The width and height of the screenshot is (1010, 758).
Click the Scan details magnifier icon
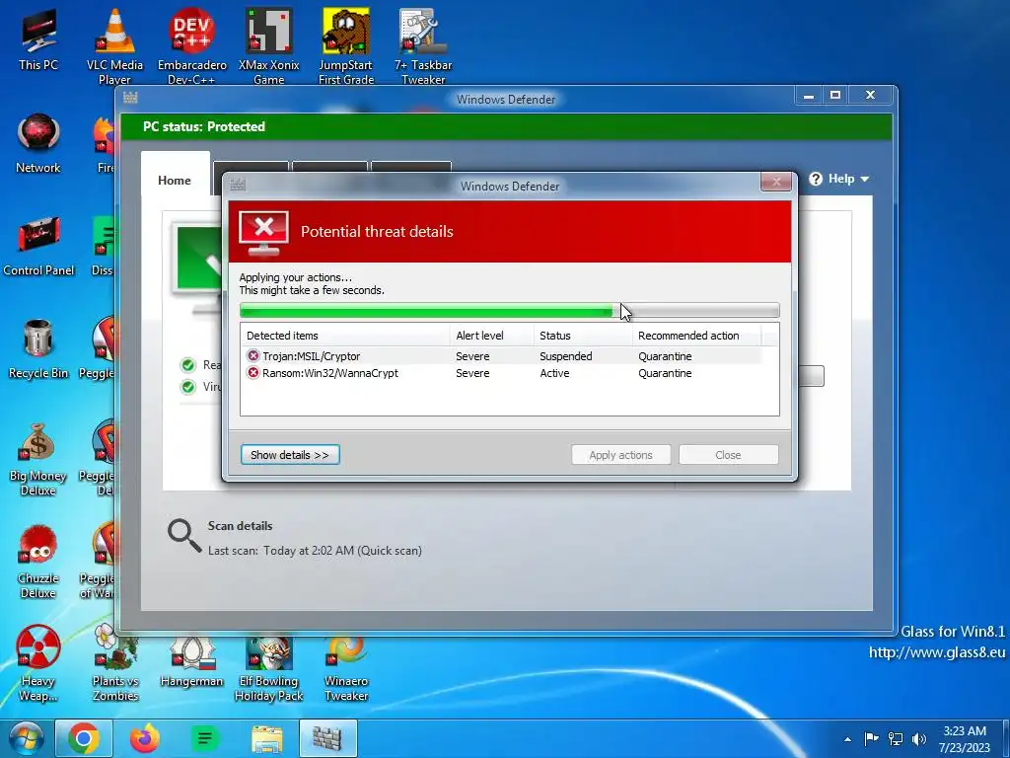pos(184,536)
